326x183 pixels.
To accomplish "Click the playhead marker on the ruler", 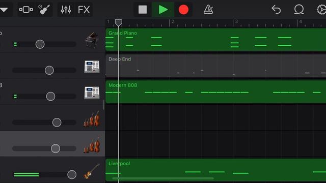I will click(x=119, y=22).
